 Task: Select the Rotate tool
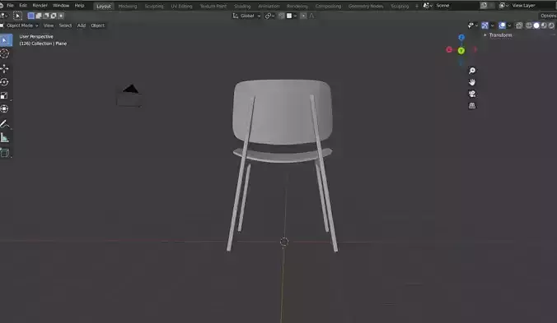pyautogui.click(x=4, y=82)
